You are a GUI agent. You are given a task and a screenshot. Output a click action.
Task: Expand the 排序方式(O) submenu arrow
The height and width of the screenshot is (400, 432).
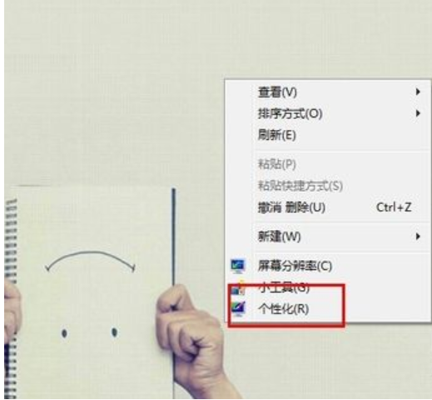click(418, 113)
